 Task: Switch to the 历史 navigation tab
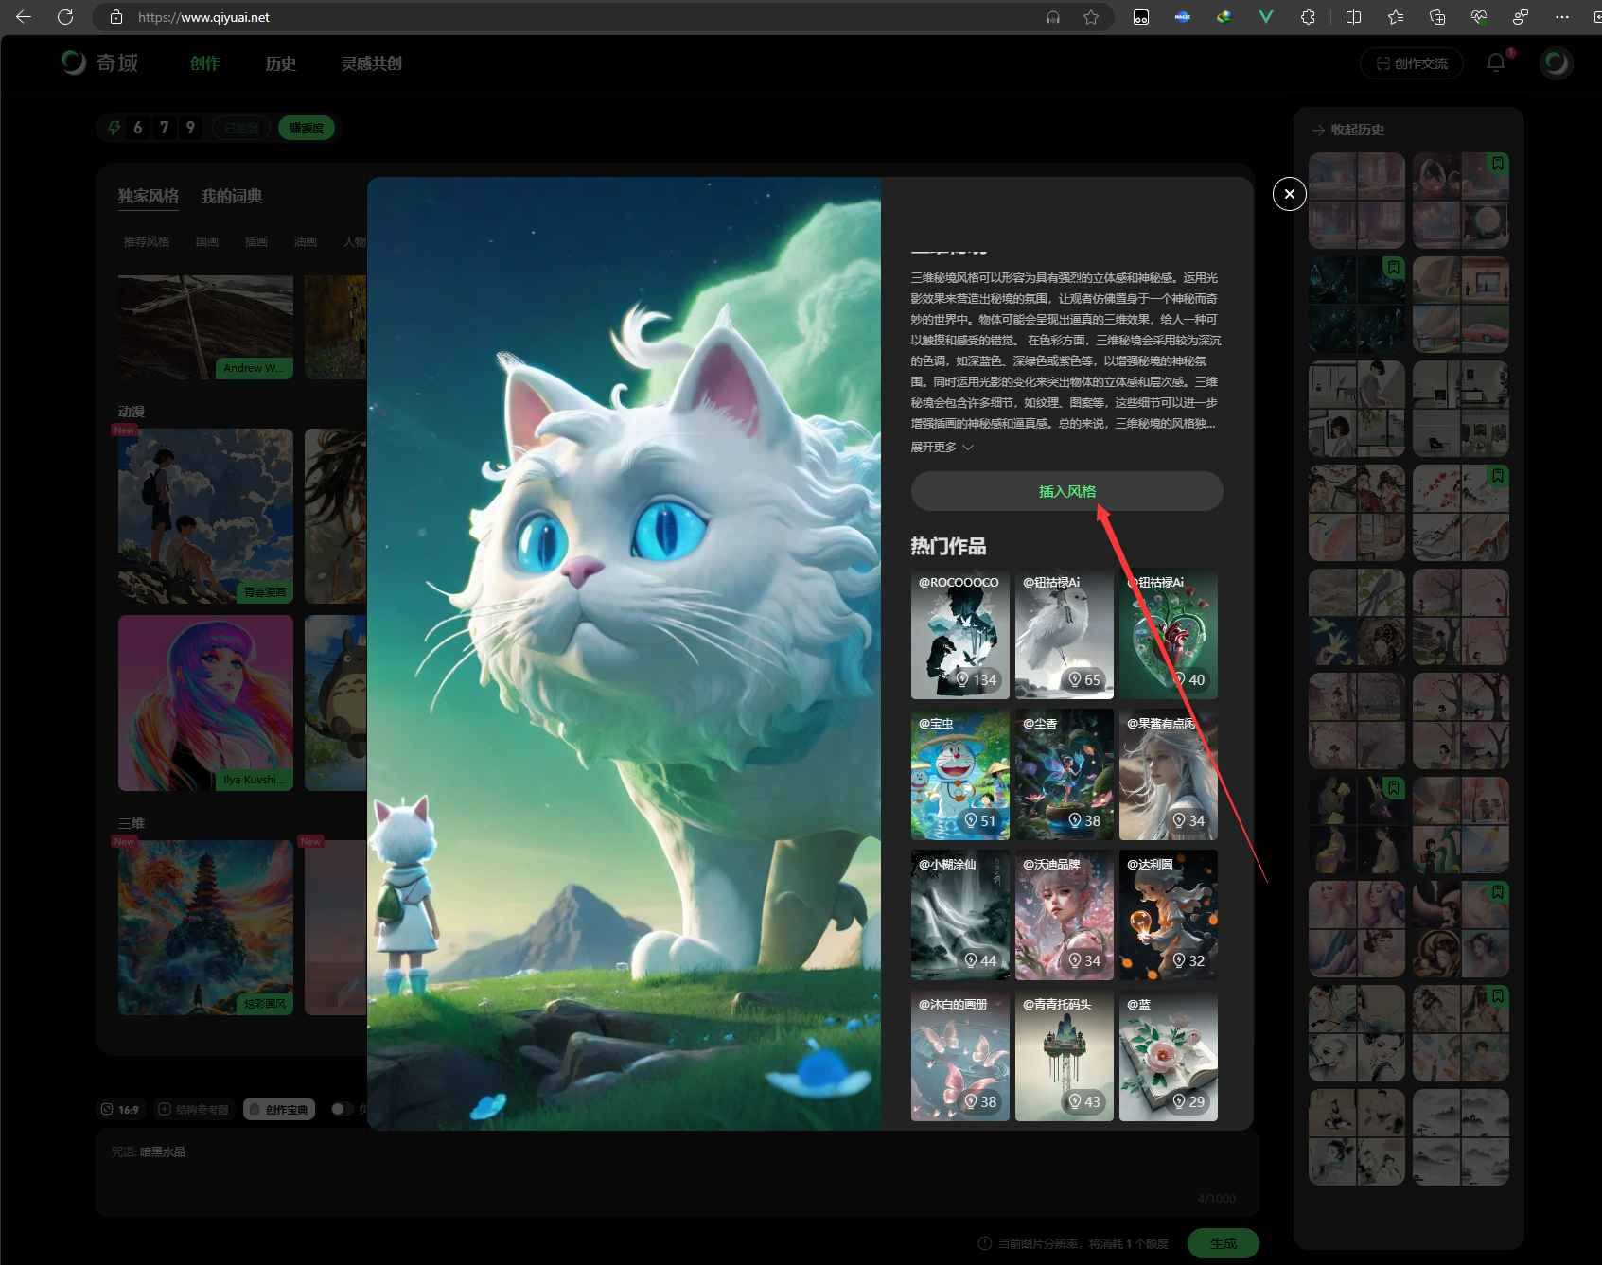[x=280, y=63]
